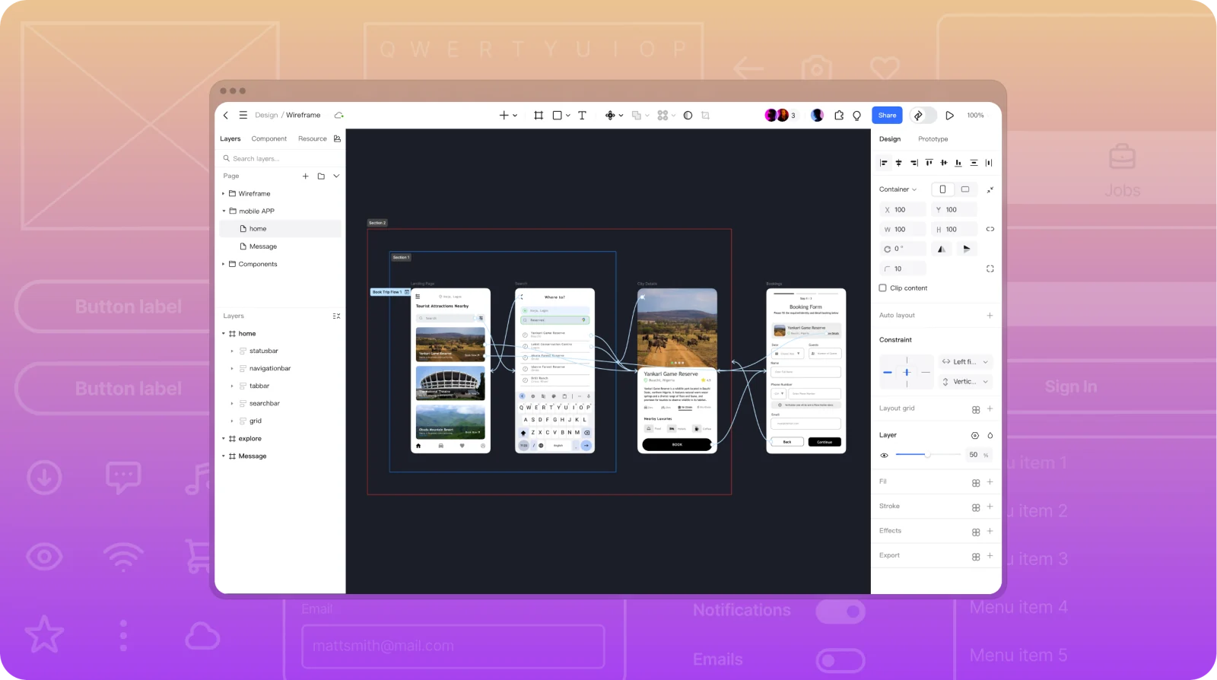Adjust the layer opacity slider
This screenshot has height=680, width=1217.
pyautogui.click(x=928, y=455)
